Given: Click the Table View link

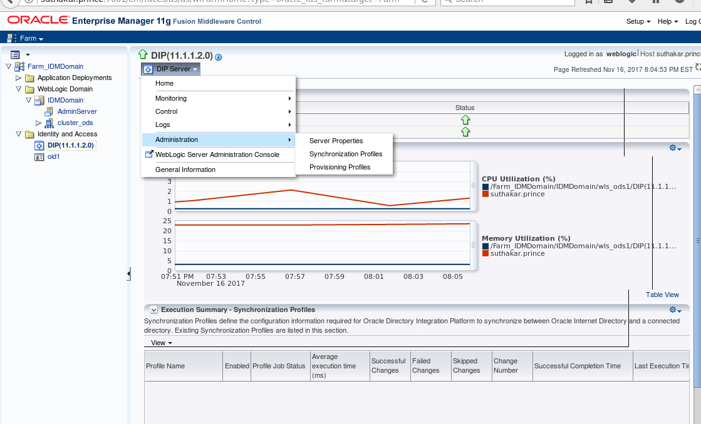Looking at the screenshot, I should click(662, 295).
